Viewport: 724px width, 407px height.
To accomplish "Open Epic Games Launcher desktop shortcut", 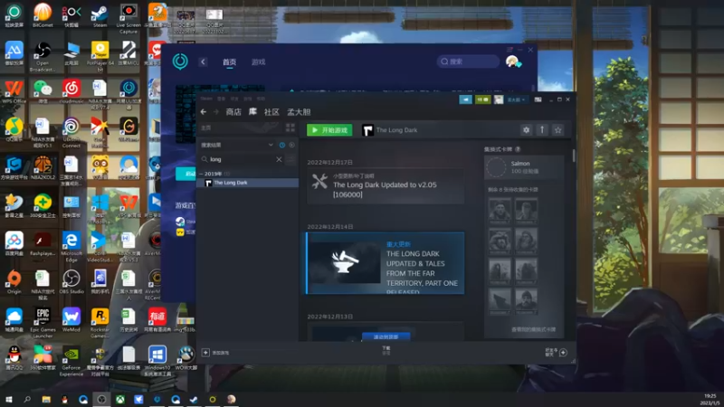I will (x=43, y=323).
